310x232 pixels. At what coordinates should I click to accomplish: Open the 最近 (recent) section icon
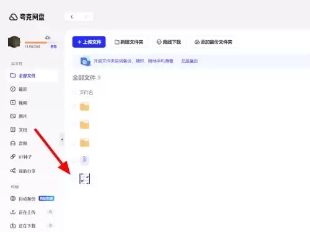13,89
